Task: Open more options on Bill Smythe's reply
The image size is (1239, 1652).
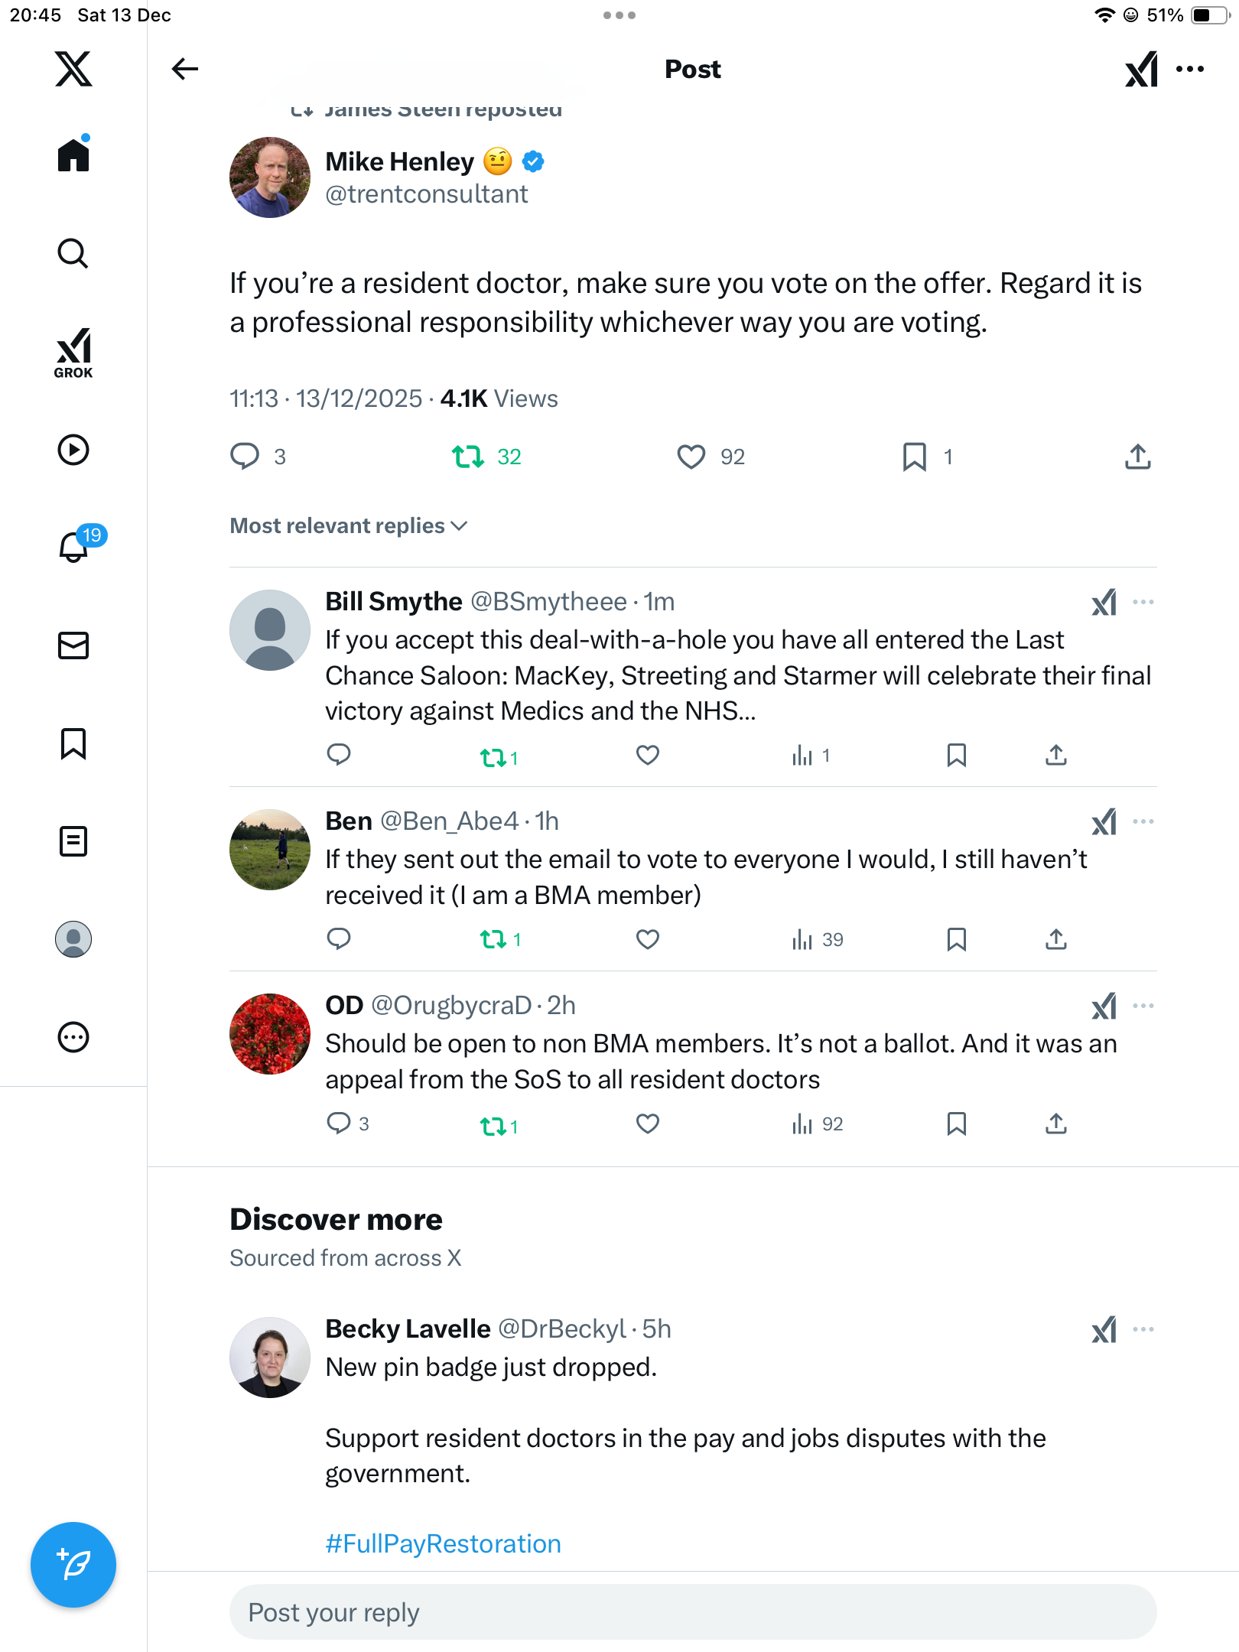Action: 1143,602
